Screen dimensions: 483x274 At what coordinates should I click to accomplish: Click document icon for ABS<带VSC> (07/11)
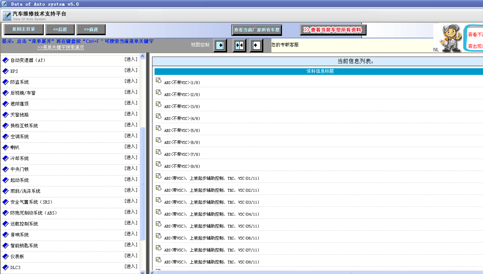pos(158,248)
